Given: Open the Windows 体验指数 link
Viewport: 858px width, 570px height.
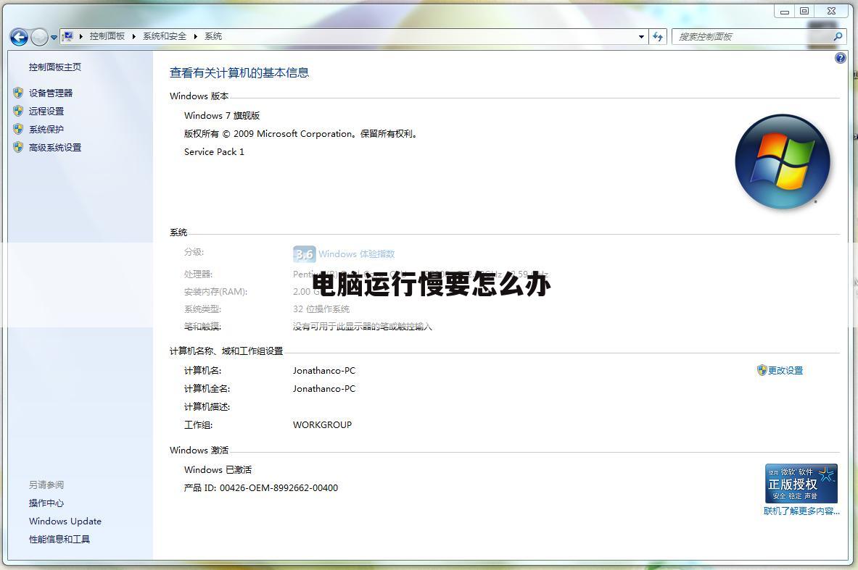Looking at the screenshot, I should (x=356, y=254).
